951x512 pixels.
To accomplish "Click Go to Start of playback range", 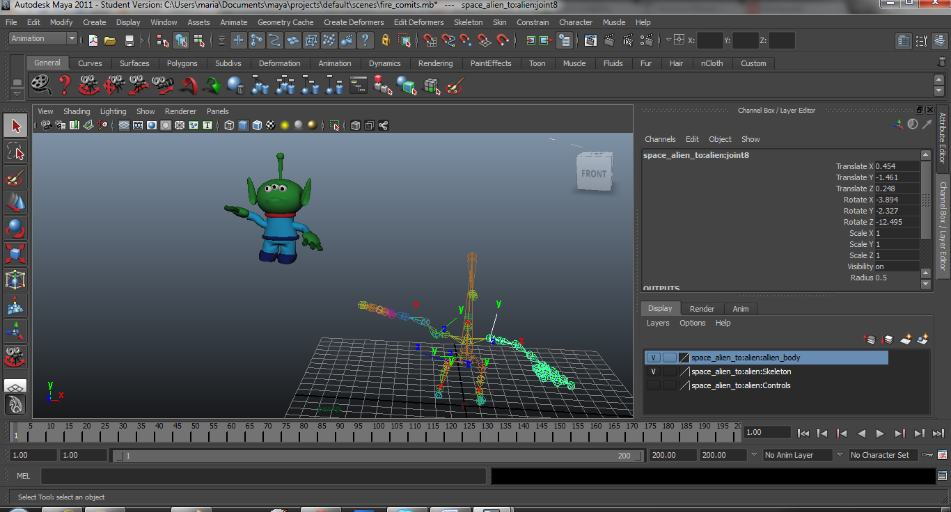I will pyautogui.click(x=803, y=433).
